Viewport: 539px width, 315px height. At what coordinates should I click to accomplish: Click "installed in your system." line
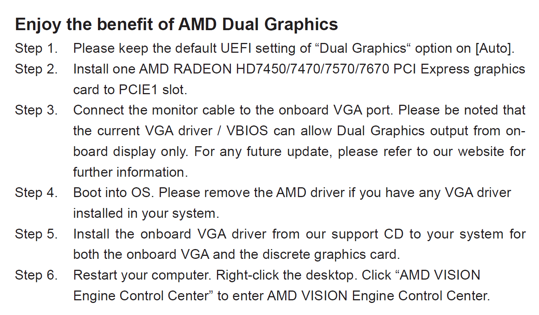click(x=146, y=214)
